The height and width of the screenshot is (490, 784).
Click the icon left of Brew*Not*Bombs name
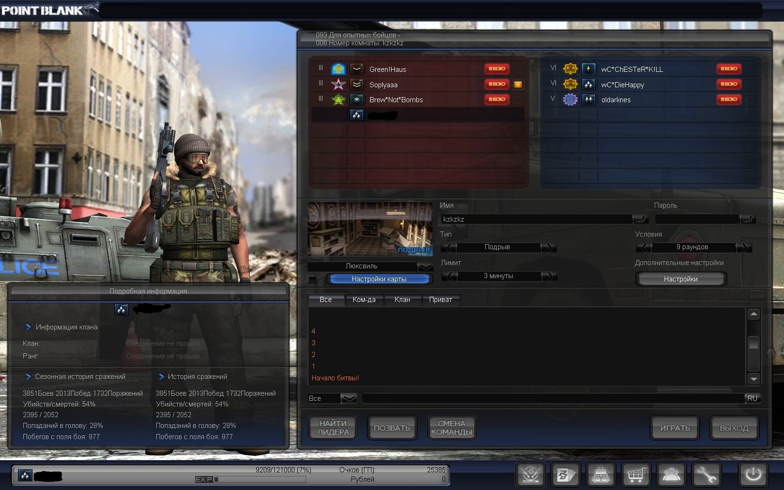tap(357, 99)
